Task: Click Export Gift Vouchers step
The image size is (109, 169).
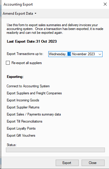Action: point(21,135)
